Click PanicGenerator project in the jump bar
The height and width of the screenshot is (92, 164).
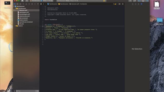[x=52, y=4]
